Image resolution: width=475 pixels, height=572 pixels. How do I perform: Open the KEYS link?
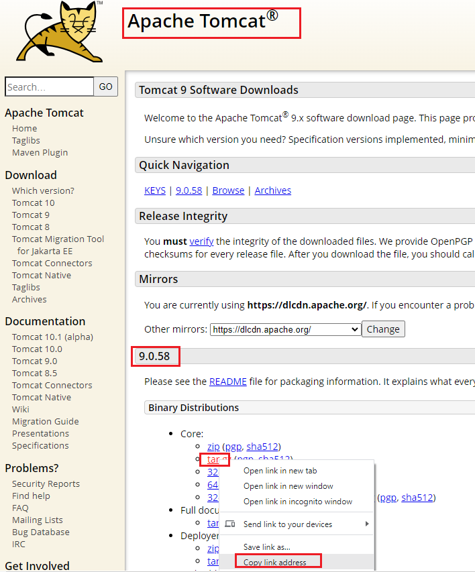coord(155,190)
